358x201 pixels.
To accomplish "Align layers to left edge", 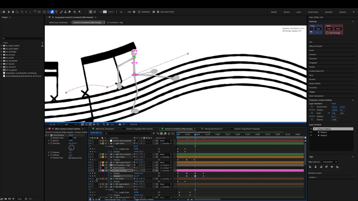I will [310, 167].
